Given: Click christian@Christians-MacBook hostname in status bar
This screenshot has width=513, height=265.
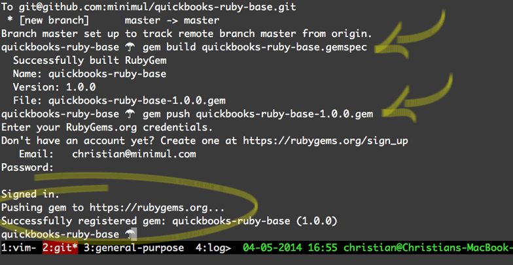Looking at the screenshot, I should click(x=428, y=248).
